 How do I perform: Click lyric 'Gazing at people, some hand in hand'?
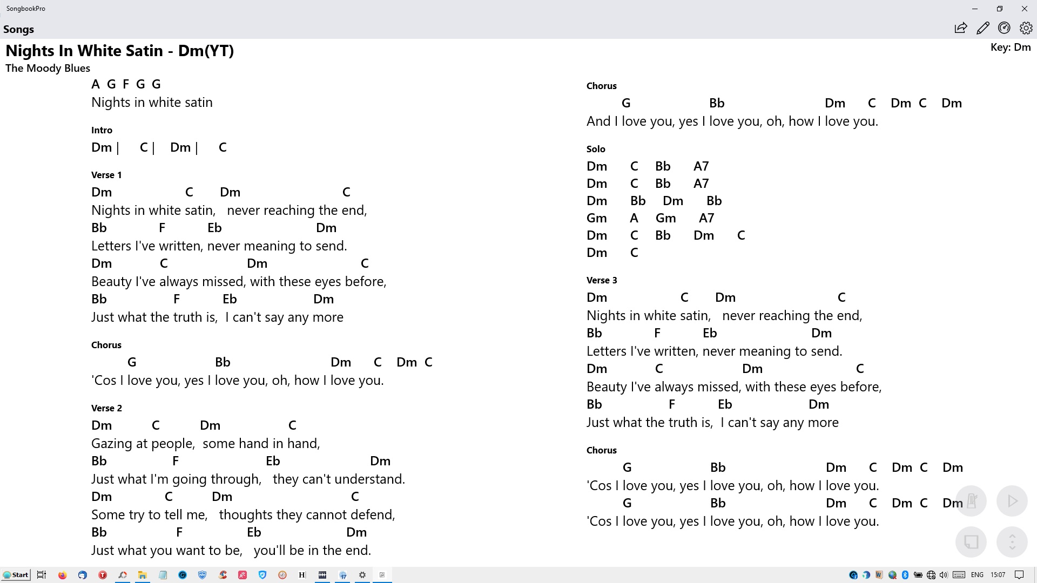pos(206,444)
